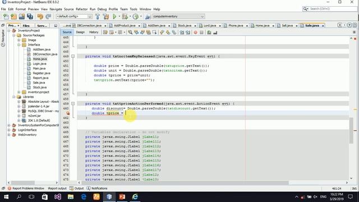The image size is (359, 202).
Task: Expand the LoginInterface project node
Action: pyautogui.click(x=9, y=130)
